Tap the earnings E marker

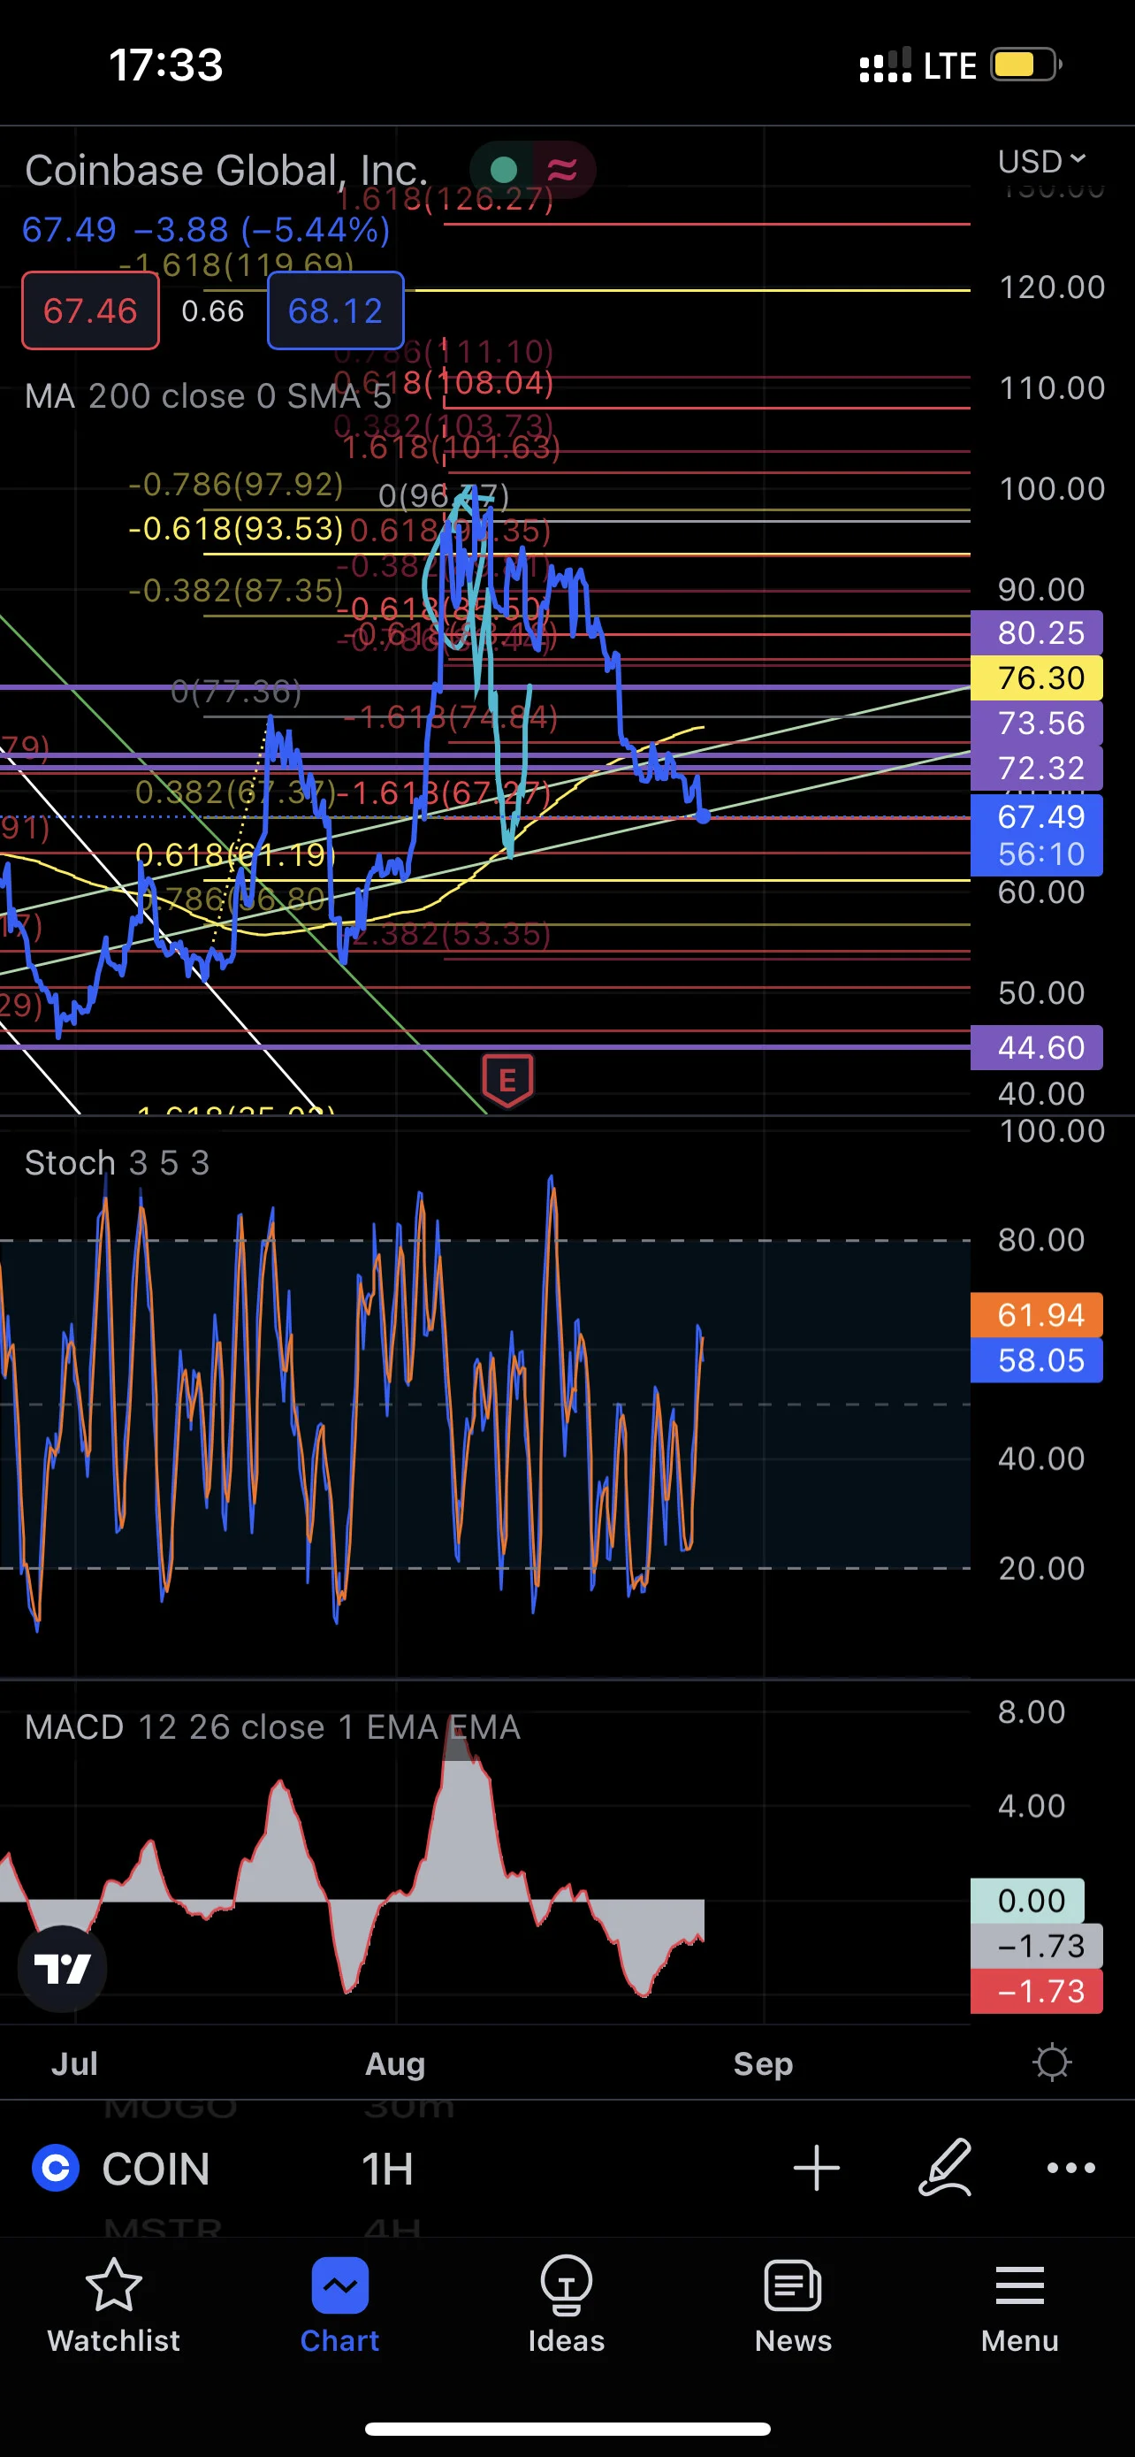tap(507, 1082)
